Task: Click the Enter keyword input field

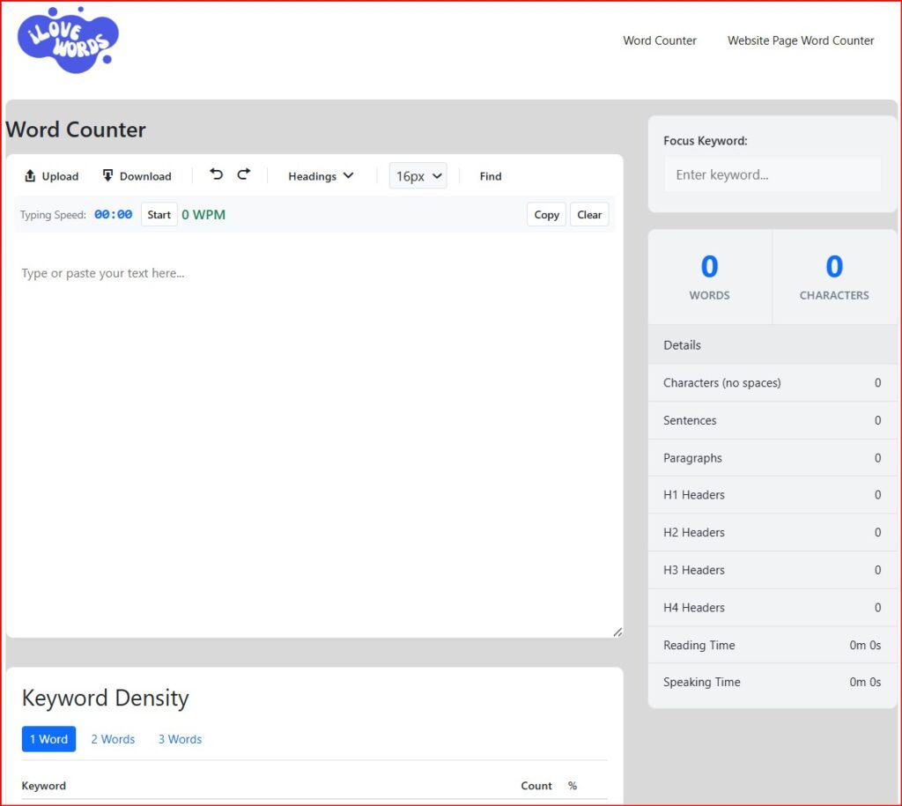Action: click(773, 174)
